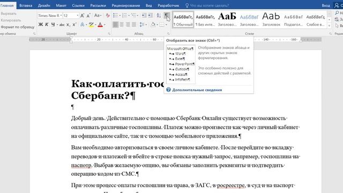
Task: Switch to the Главная tab
Action: pyautogui.click(x=7, y=5)
